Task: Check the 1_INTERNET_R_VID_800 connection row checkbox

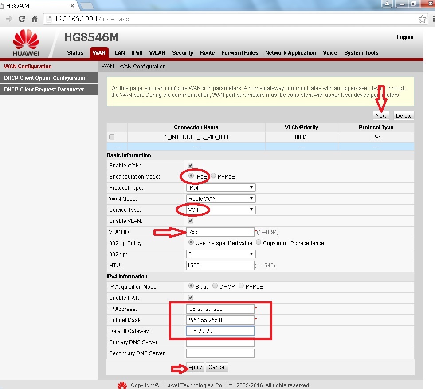Action: tap(112, 137)
